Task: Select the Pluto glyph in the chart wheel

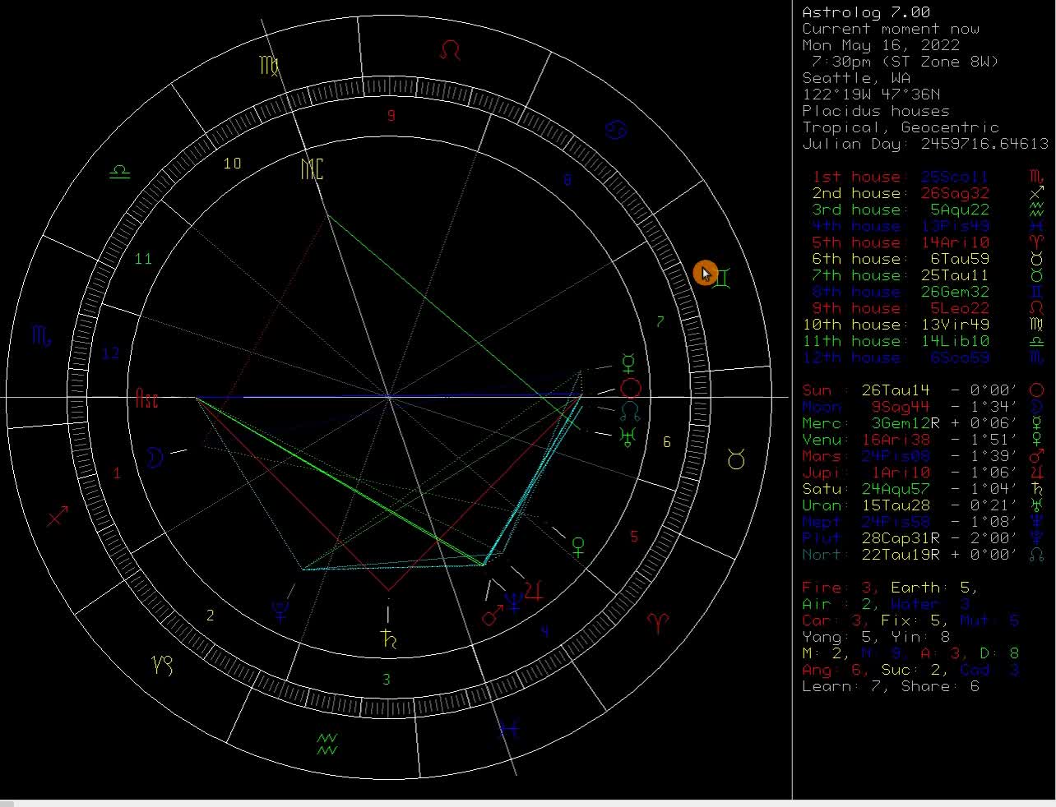Action: pos(280,611)
